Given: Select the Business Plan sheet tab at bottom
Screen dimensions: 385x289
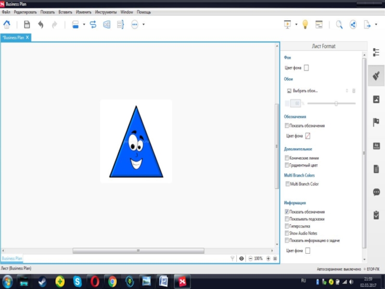Looking at the screenshot, I should pyautogui.click(x=12, y=259).
